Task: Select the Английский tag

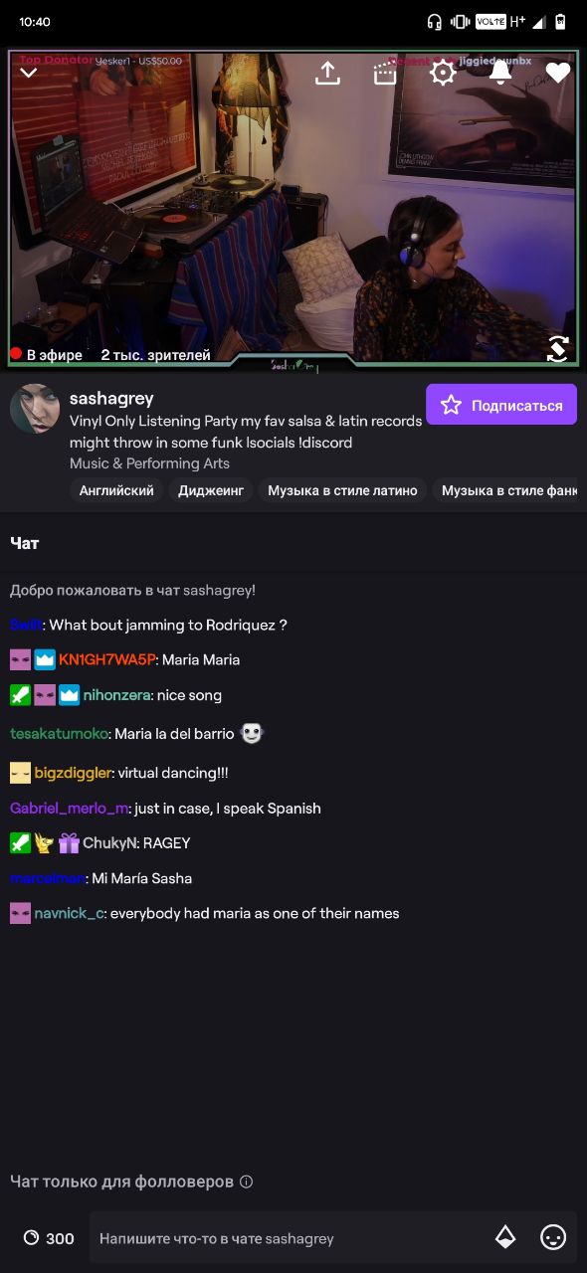Action: 116,490
